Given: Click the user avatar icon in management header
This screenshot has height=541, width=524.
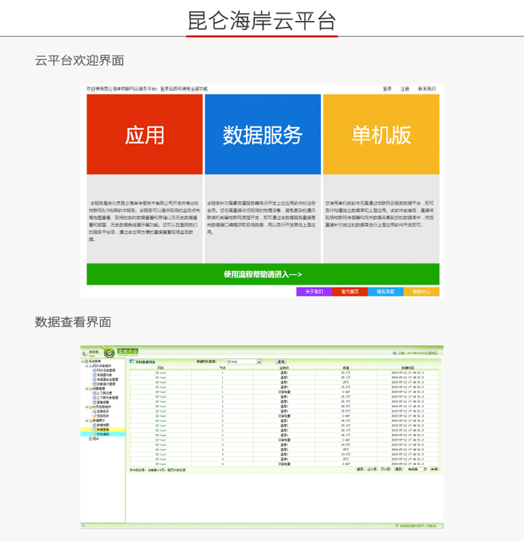Looking at the screenshot, I should coord(84,354).
